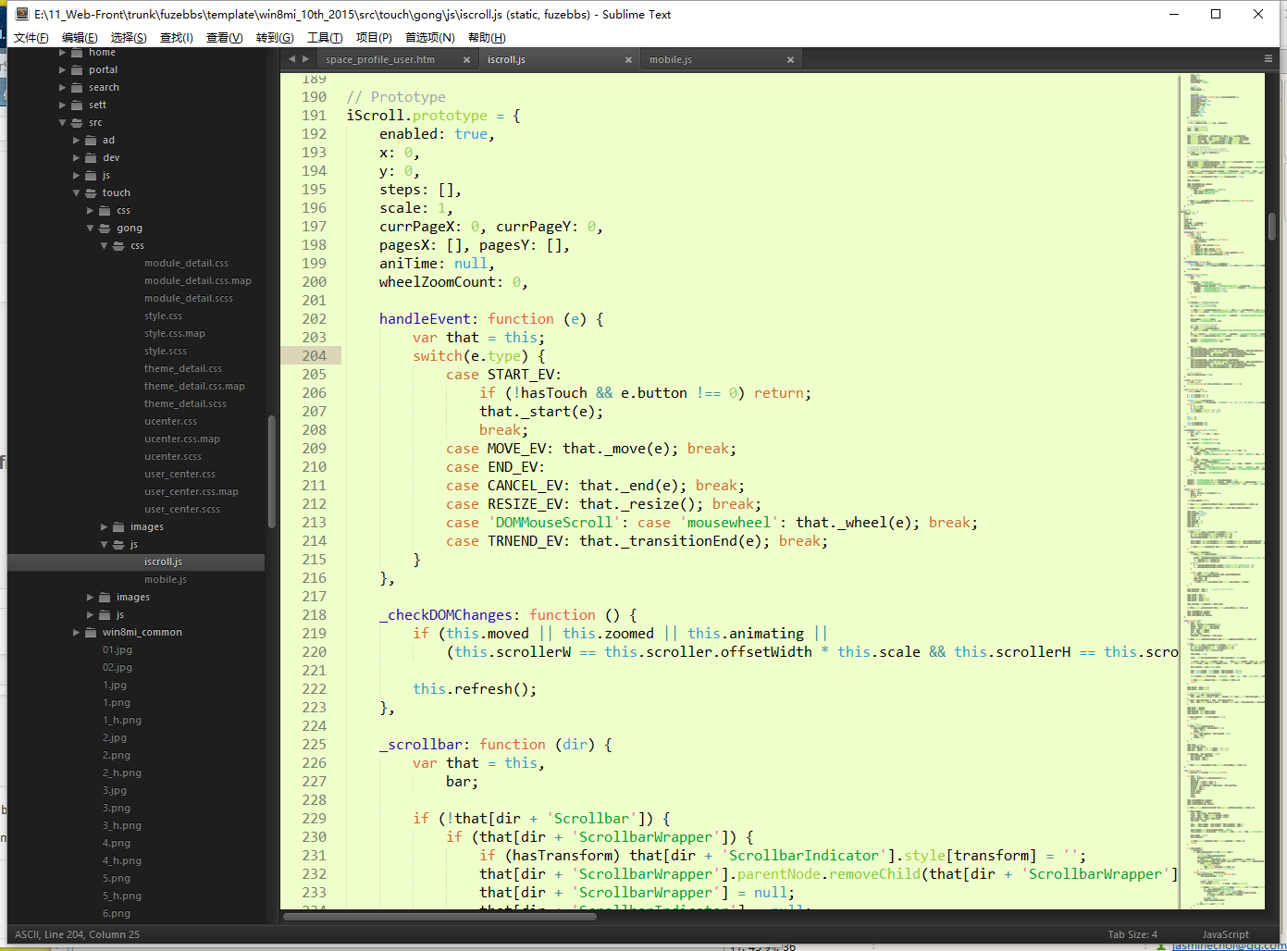Open the tab list dropdown icon
The image size is (1287, 951).
tap(1268, 58)
